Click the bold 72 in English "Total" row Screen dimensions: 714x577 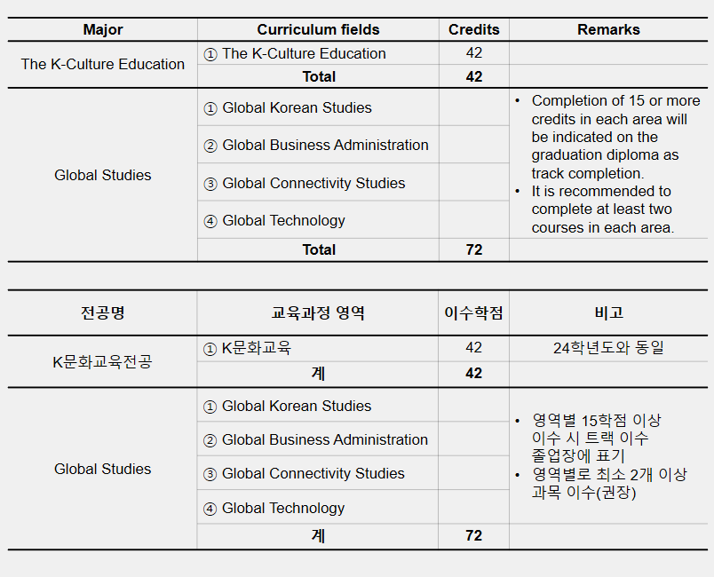pyautogui.click(x=473, y=249)
